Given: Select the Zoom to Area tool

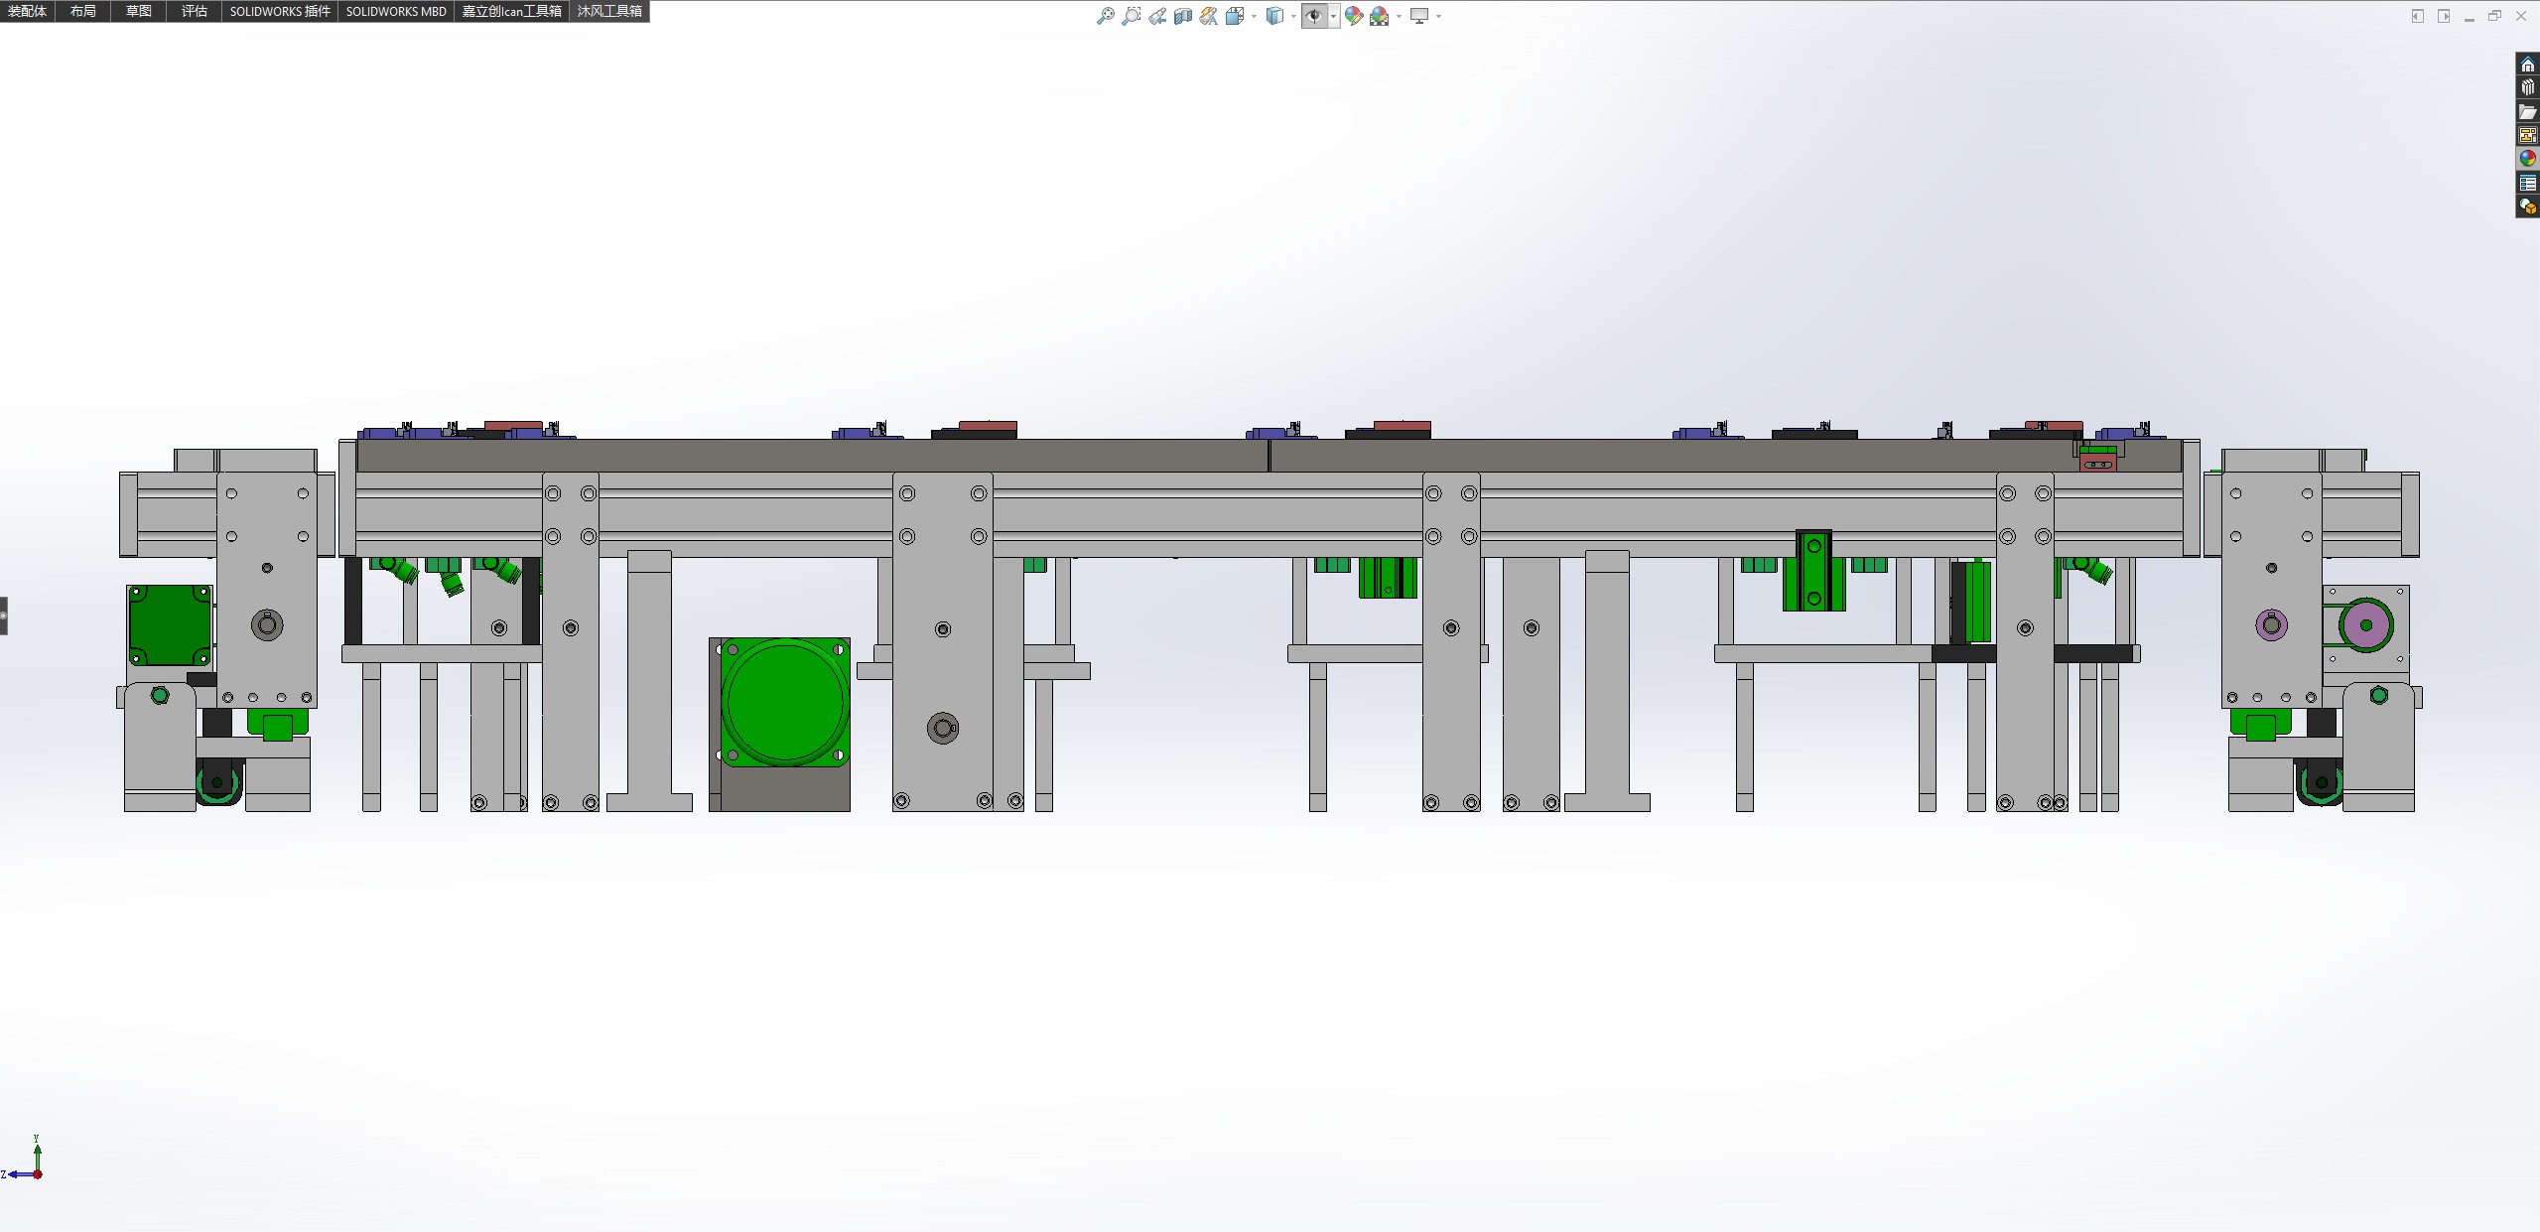Looking at the screenshot, I should point(1131,16).
